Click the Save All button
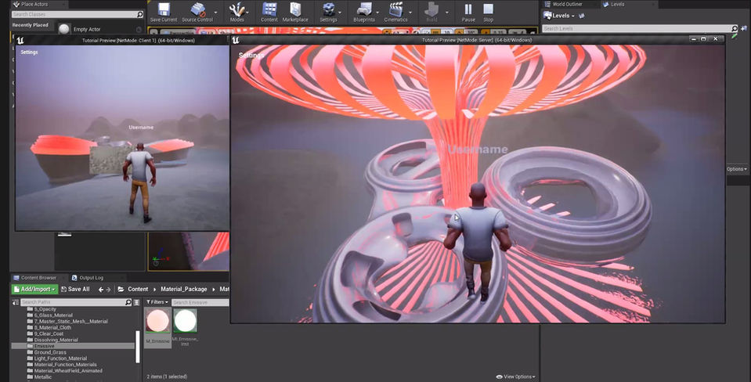 pos(75,289)
